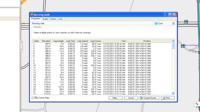The image size is (200, 112).
Task: Sort by the Leg Course column header
Action: click(96, 41)
